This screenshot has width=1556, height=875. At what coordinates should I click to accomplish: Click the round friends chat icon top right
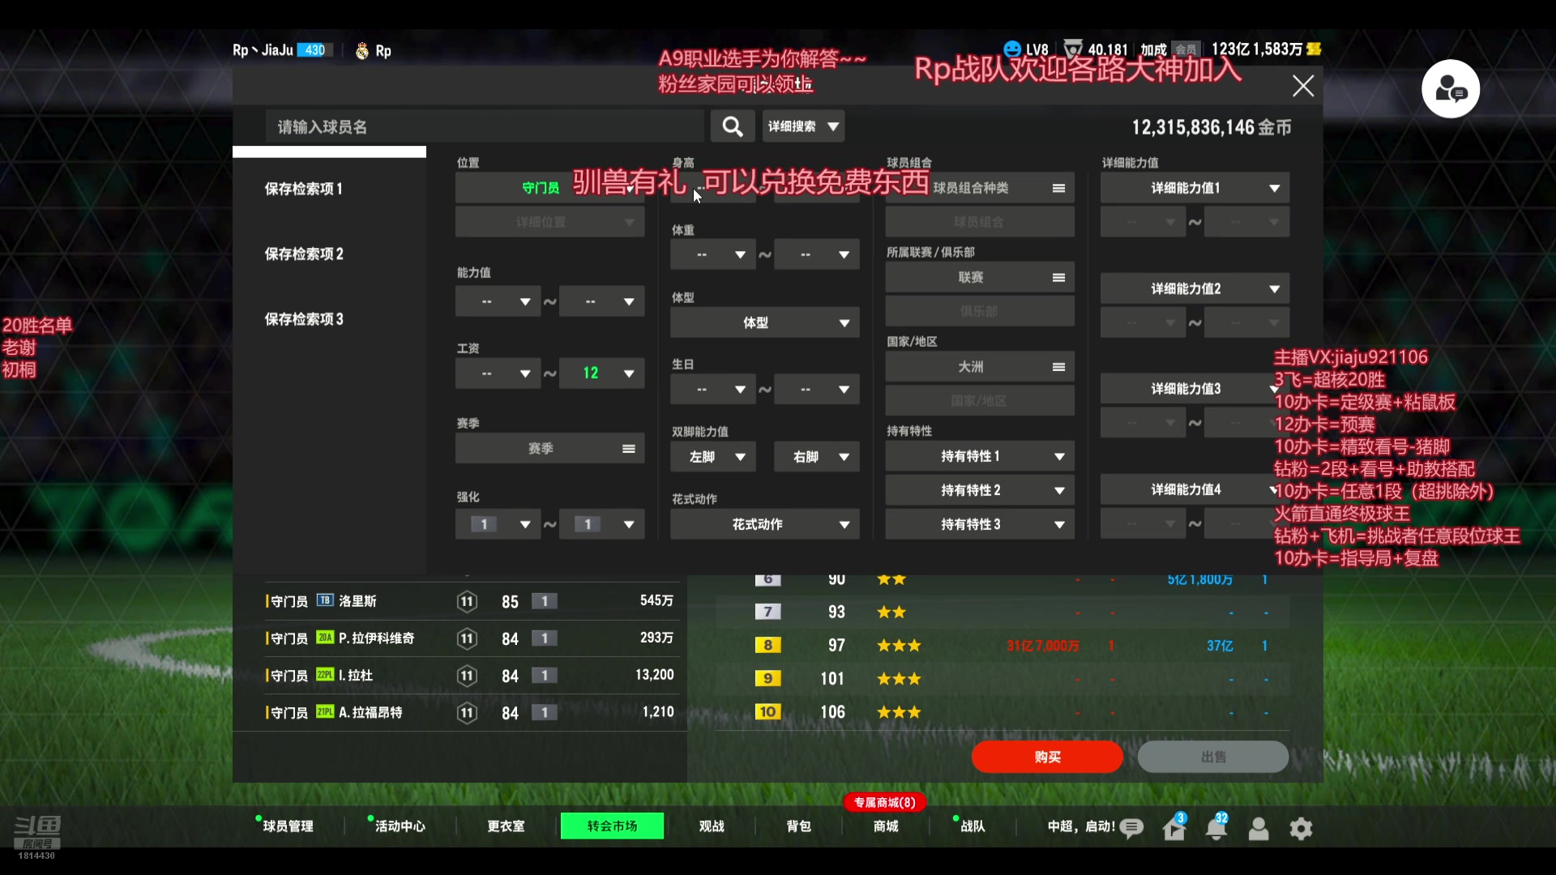pyautogui.click(x=1450, y=89)
